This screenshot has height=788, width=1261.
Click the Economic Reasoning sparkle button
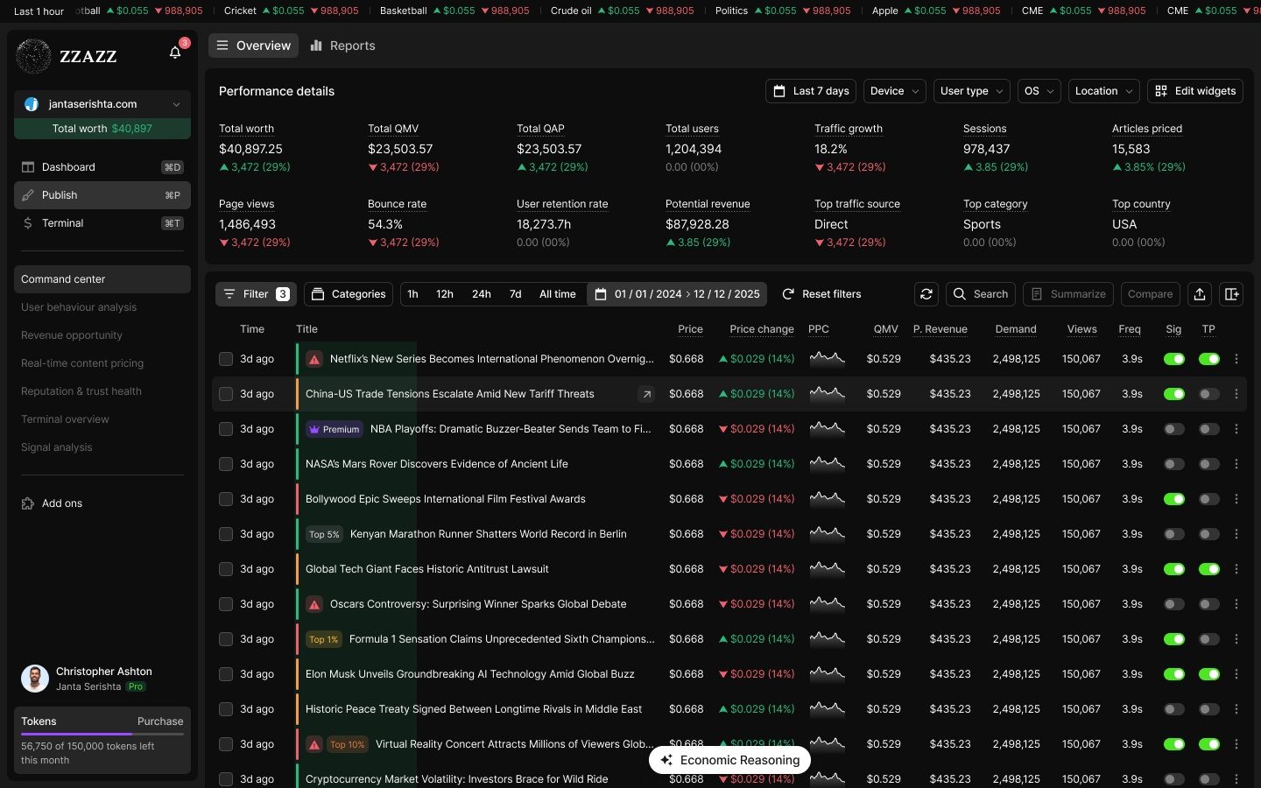tap(729, 760)
